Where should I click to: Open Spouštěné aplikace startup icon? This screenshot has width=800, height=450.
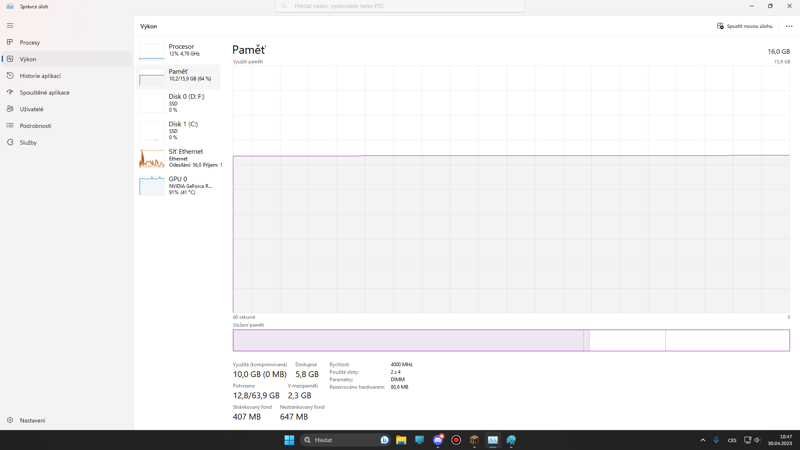point(10,92)
